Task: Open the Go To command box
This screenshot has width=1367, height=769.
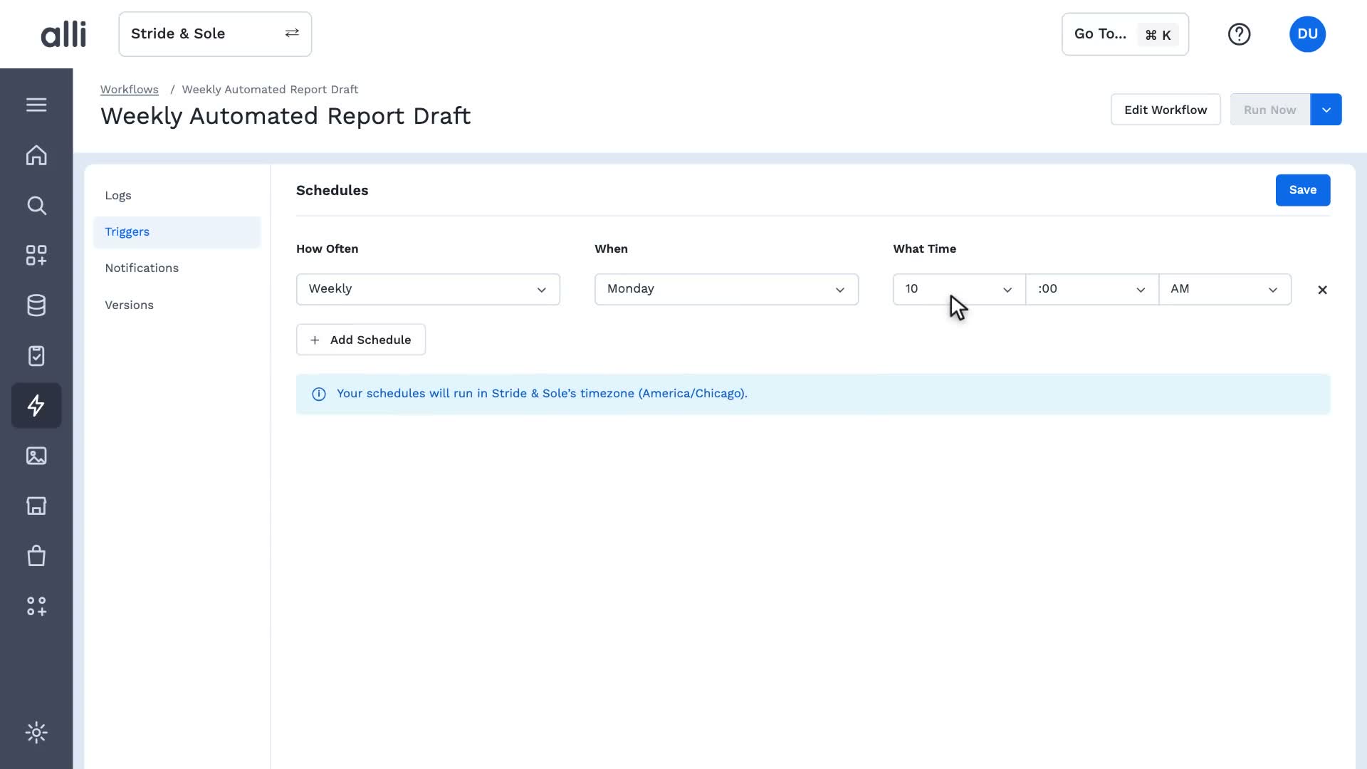Action: click(x=1125, y=34)
